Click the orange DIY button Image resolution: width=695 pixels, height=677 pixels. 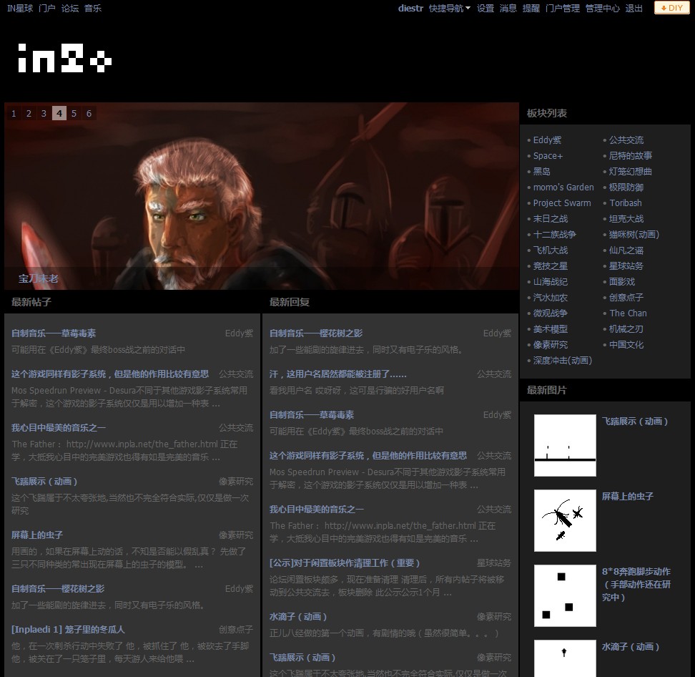coord(671,8)
